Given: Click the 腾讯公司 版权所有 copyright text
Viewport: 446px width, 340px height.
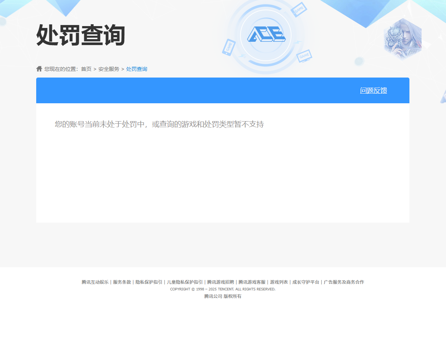Looking at the screenshot, I should tap(222, 296).
